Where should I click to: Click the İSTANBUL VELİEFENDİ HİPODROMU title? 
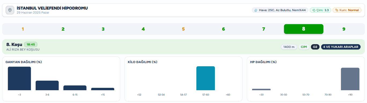[x=52, y=8]
